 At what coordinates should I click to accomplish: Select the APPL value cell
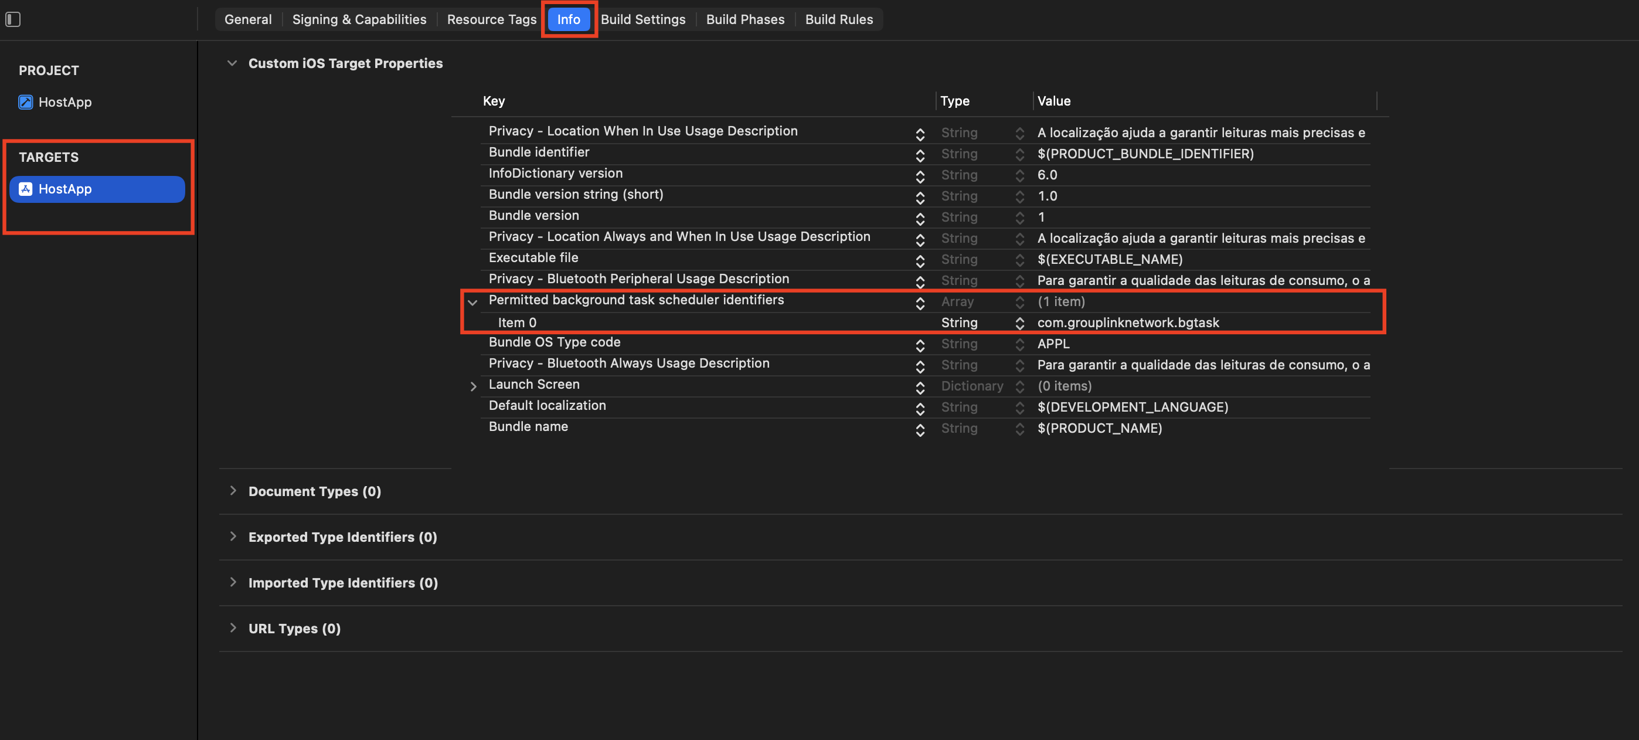(x=1053, y=344)
